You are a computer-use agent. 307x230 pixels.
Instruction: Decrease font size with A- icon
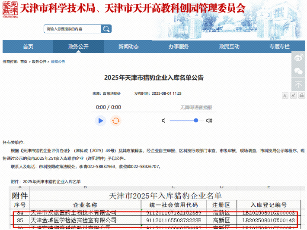pos(285,95)
